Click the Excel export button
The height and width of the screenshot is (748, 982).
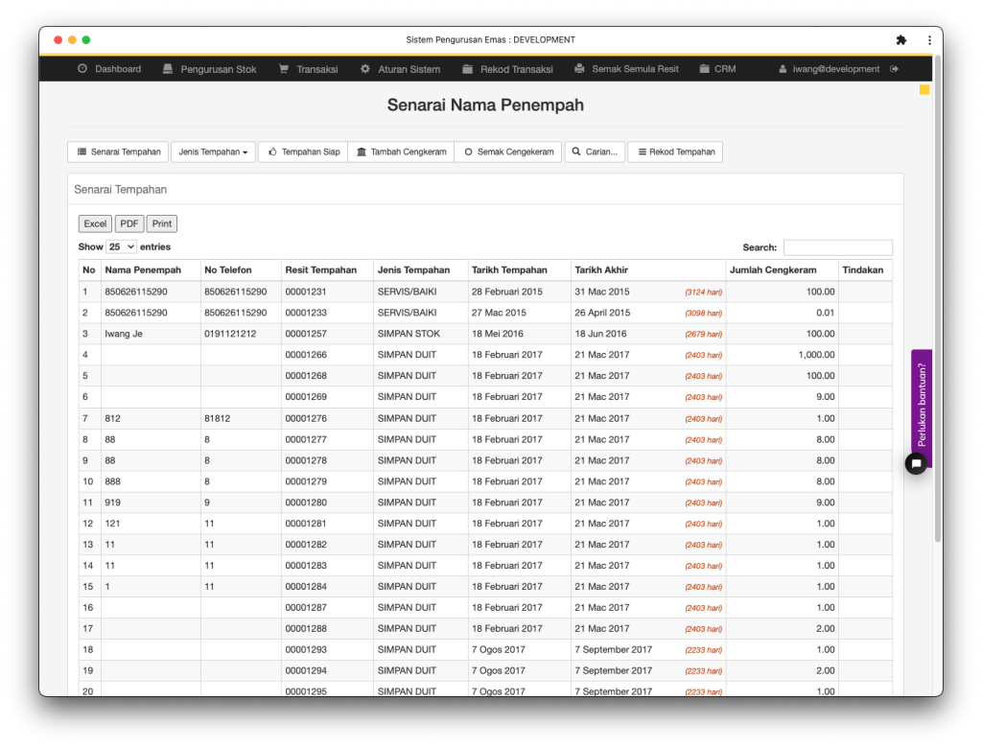click(x=95, y=223)
